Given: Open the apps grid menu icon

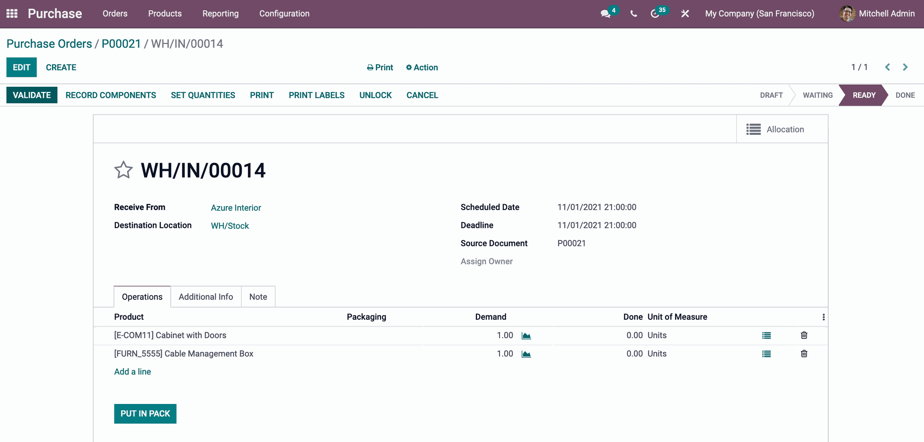Looking at the screenshot, I should coord(12,13).
